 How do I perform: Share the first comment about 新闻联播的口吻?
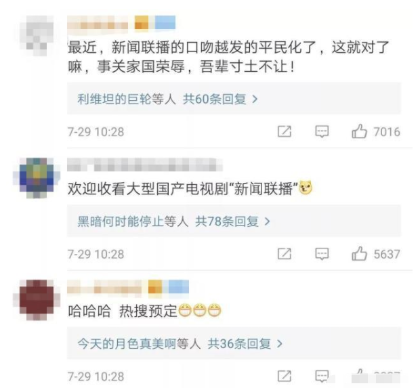285,131
